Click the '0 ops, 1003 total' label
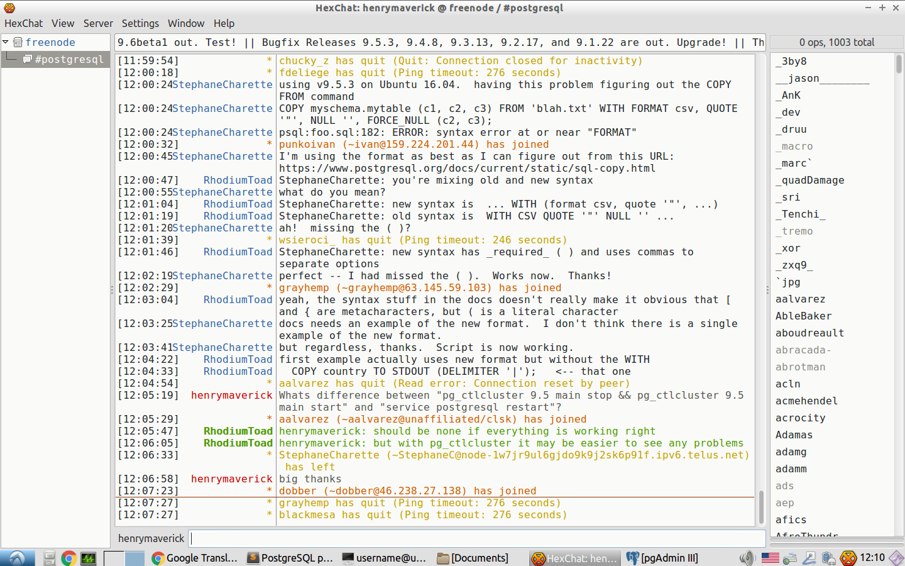Image resolution: width=905 pixels, height=566 pixels. point(836,42)
